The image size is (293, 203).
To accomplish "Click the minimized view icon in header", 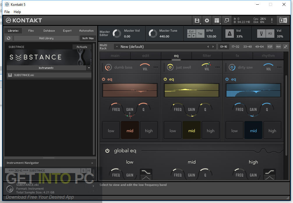I will (227, 20).
